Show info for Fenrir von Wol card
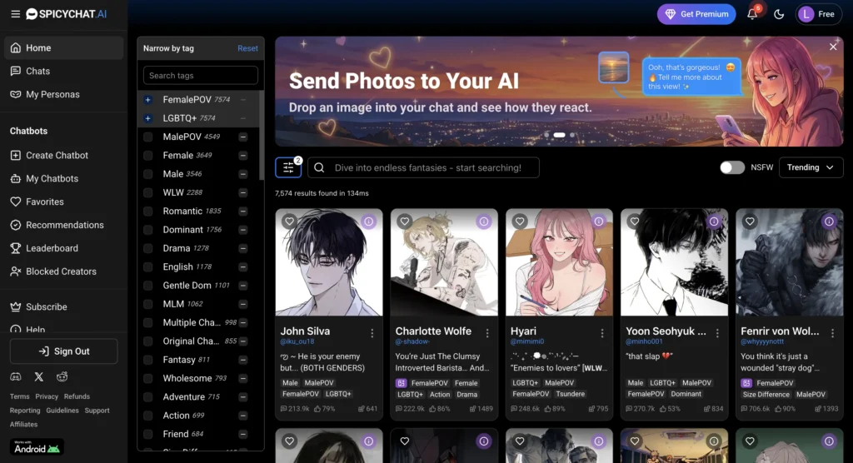853x463 pixels. (x=829, y=222)
